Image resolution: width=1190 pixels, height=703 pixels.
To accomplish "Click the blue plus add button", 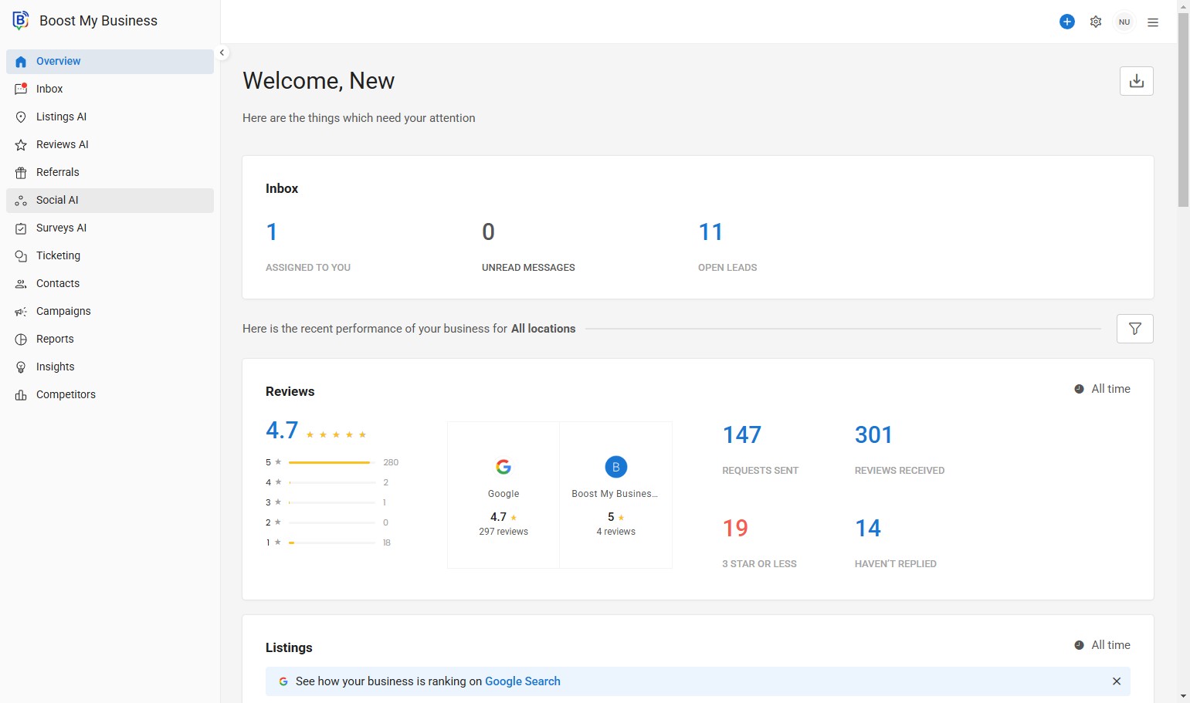I will pyautogui.click(x=1066, y=22).
